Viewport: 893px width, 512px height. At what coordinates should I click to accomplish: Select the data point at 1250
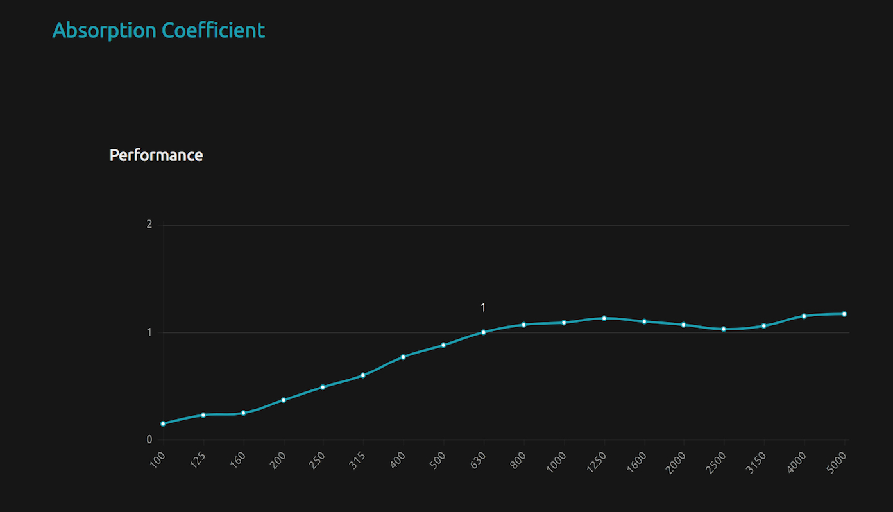604,318
